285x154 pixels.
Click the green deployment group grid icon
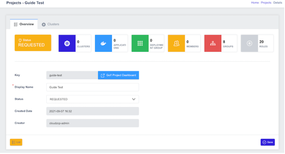pyautogui.click(x=140, y=43)
